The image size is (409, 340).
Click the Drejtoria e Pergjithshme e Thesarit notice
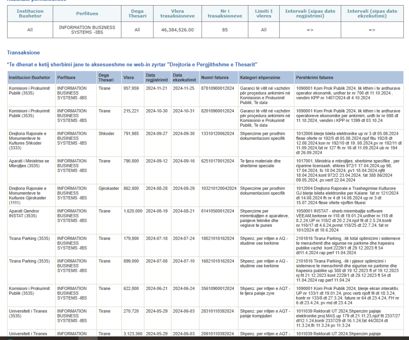(132, 64)
